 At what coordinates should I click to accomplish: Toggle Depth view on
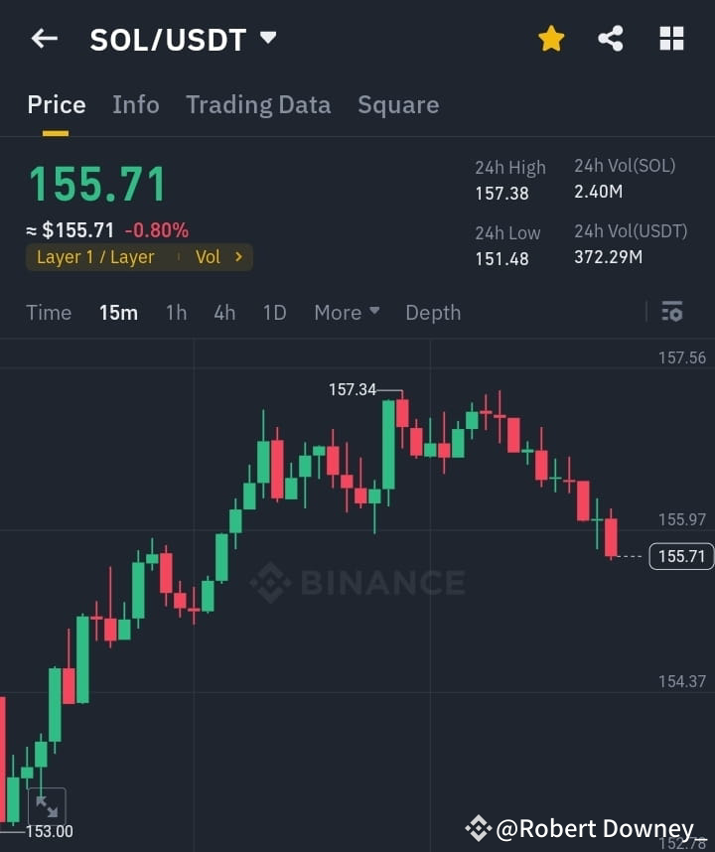click(433, 312)
